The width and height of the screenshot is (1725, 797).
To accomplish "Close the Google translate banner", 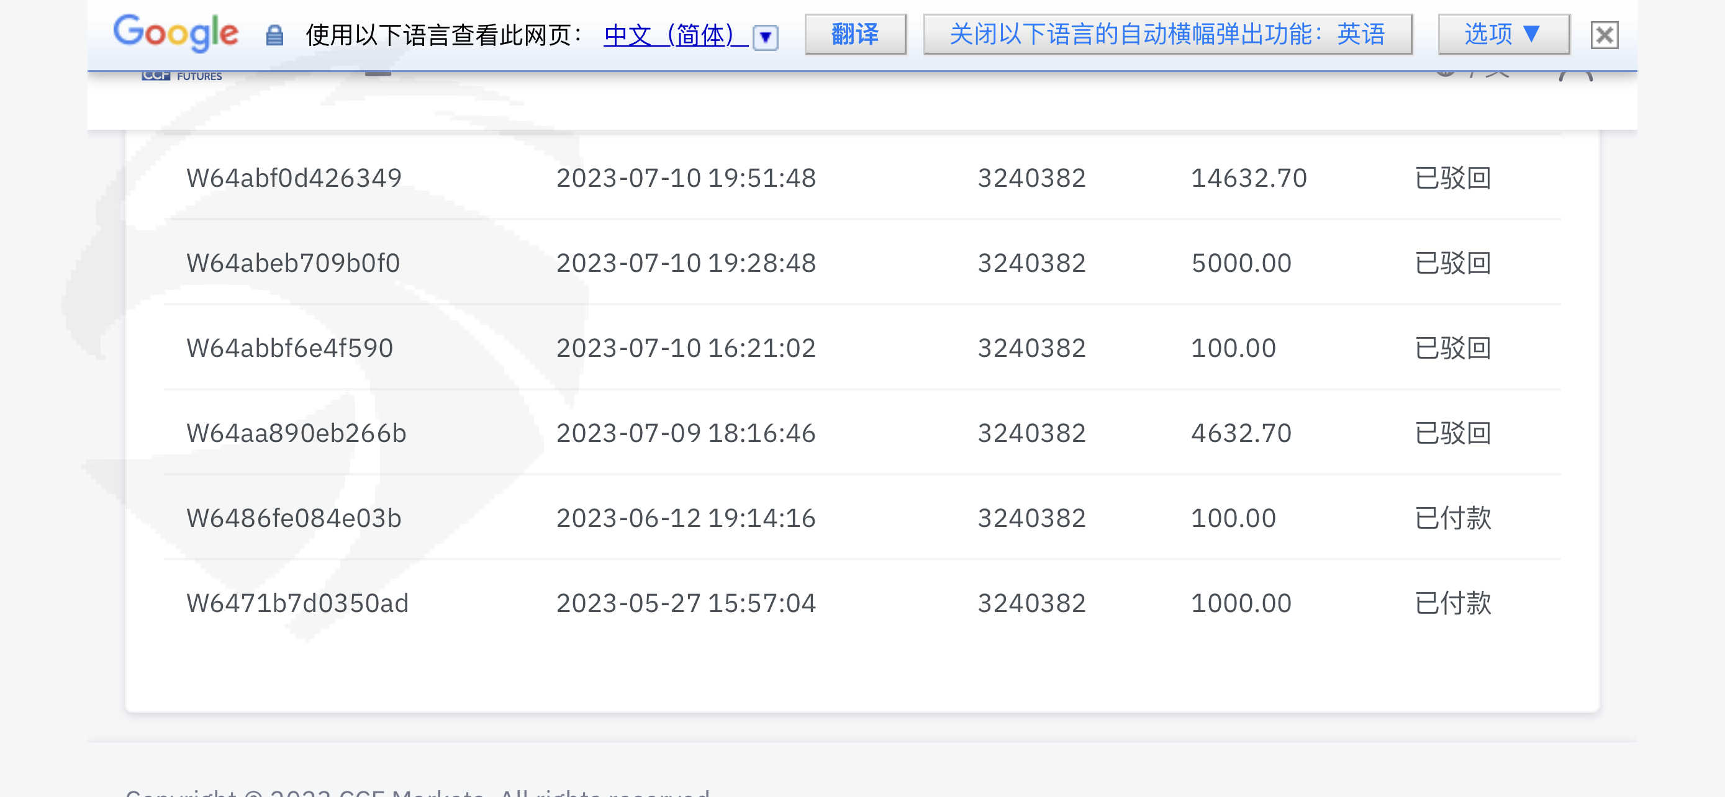I will pos(1604,35).
